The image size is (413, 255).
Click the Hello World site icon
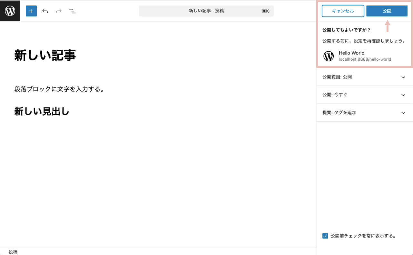pyautogui.click(x=328, y=56)
